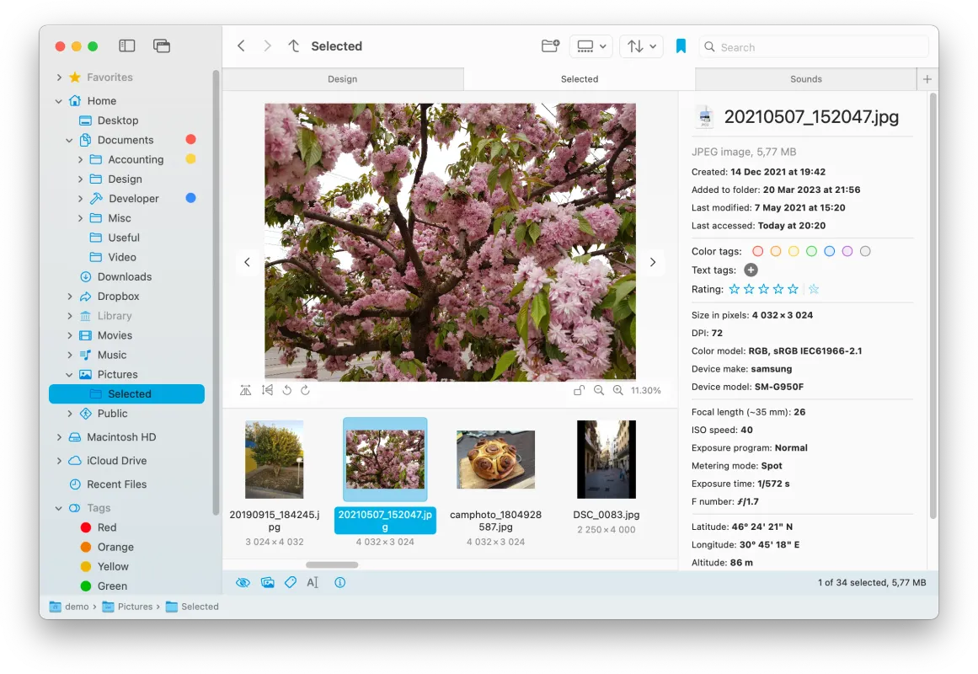Zoom in on the preview image

click(x=618, y=390)
